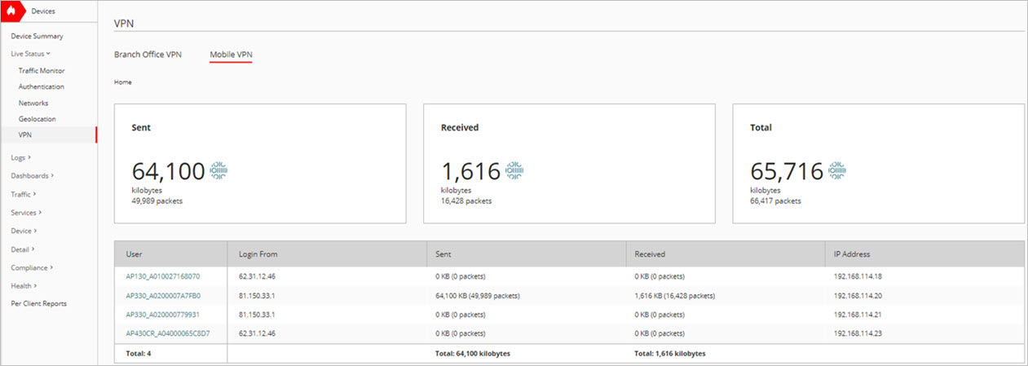1028x366 pixels.
Task: Click login address 62.31.12.46 for AP130
Action: click(258, 276)
